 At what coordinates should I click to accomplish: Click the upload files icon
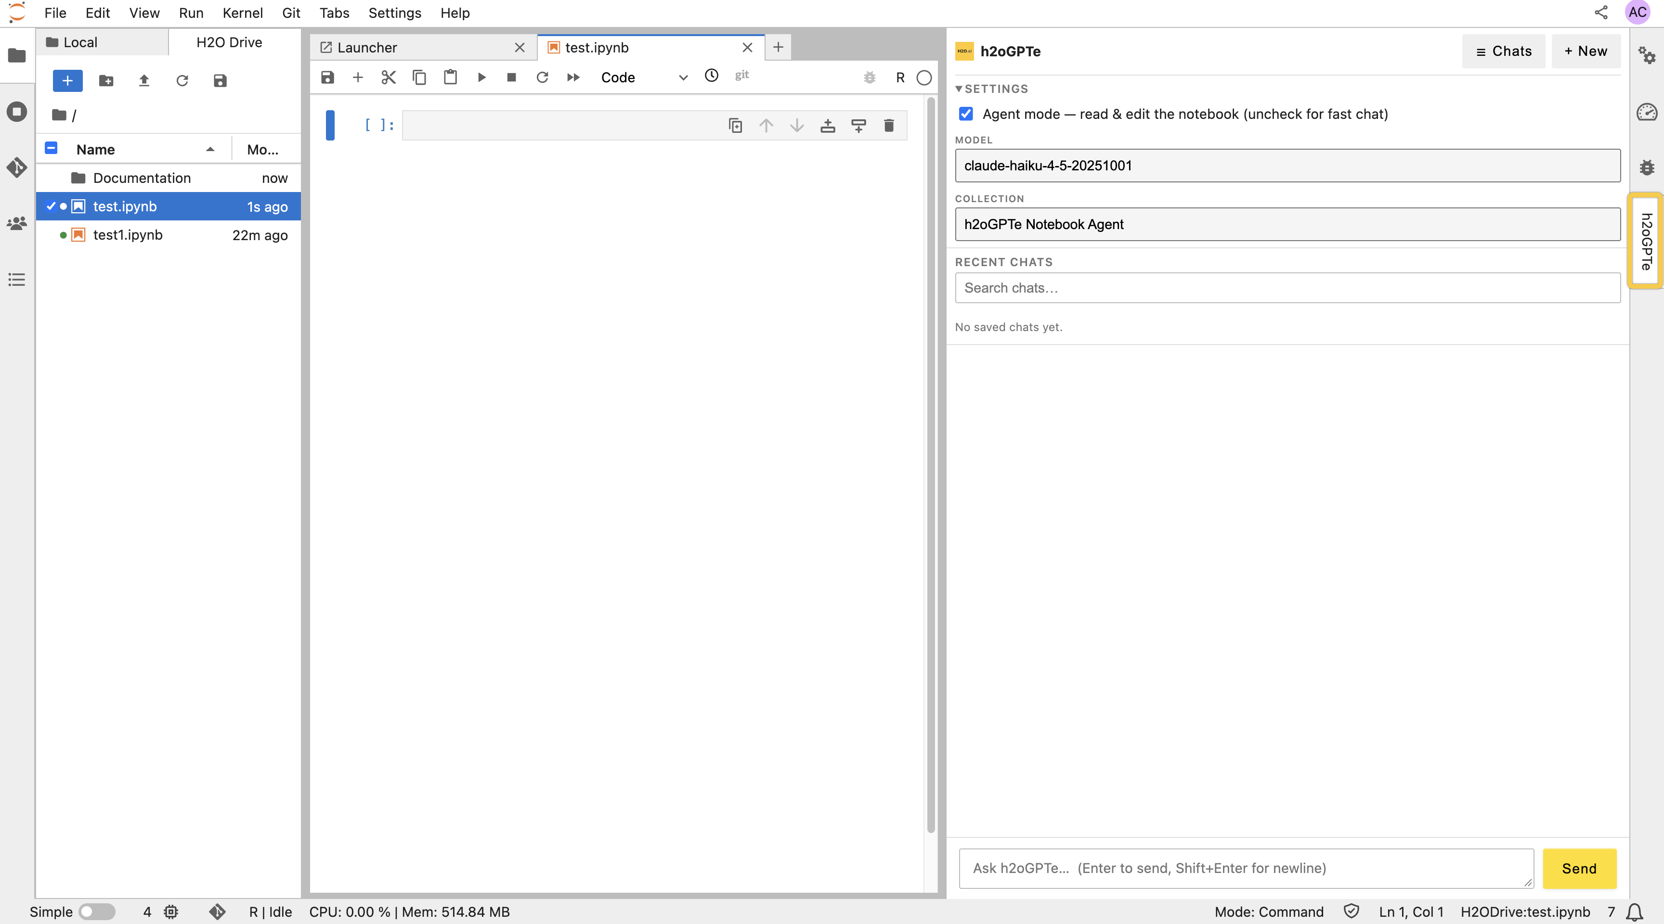tap(144, 81)
